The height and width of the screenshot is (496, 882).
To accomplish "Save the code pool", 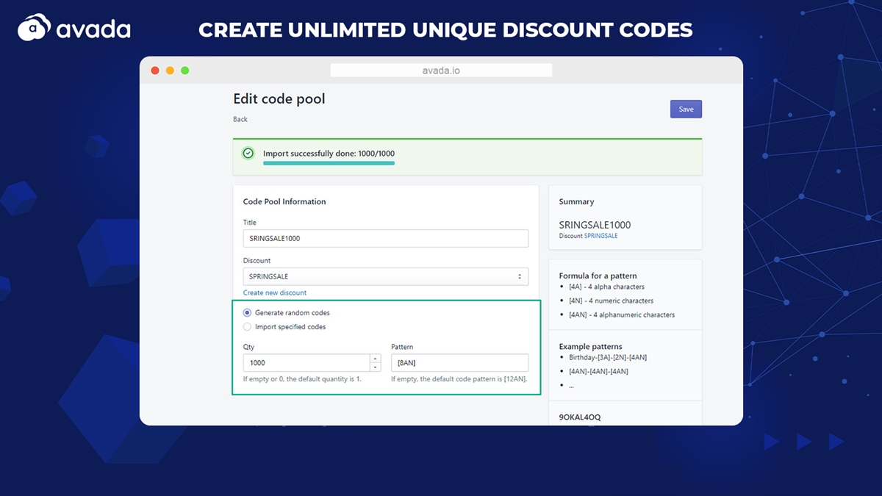I will point(686,109).
